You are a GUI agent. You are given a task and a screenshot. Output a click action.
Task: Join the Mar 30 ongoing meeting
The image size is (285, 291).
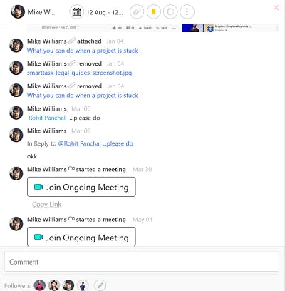coord(81,187)
